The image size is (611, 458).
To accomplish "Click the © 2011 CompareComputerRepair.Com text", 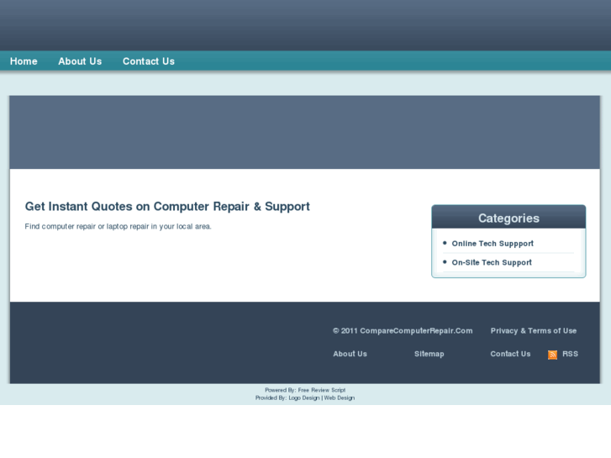I will [403, 331].
